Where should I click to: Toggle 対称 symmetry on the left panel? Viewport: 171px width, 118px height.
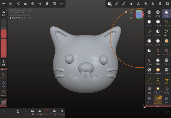[4, 13]
